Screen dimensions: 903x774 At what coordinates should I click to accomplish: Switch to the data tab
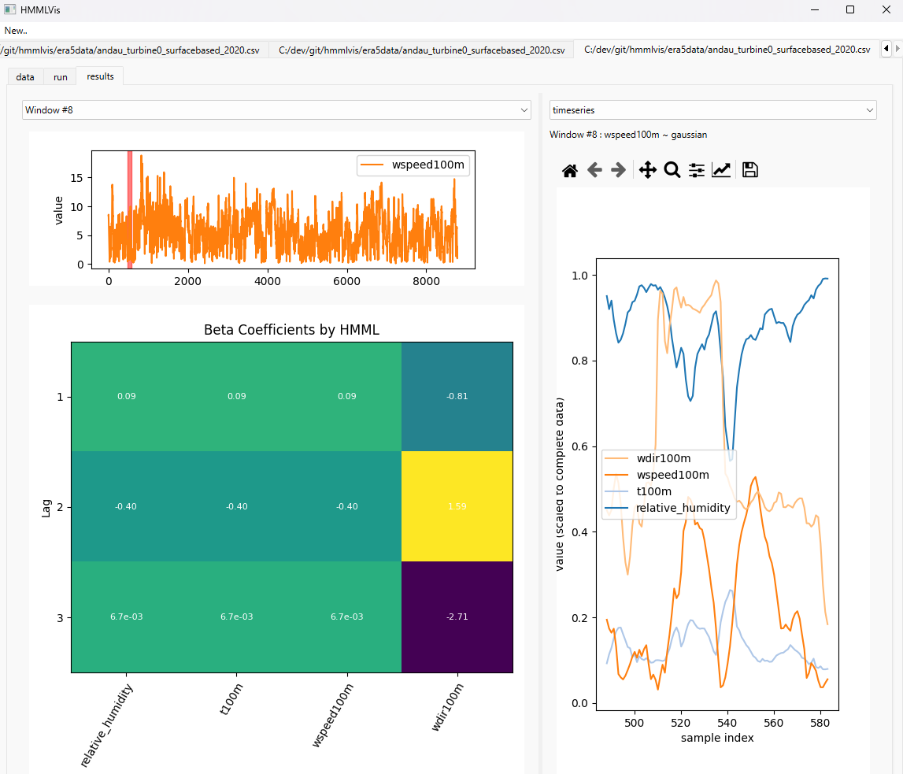(x=25, y=77)
